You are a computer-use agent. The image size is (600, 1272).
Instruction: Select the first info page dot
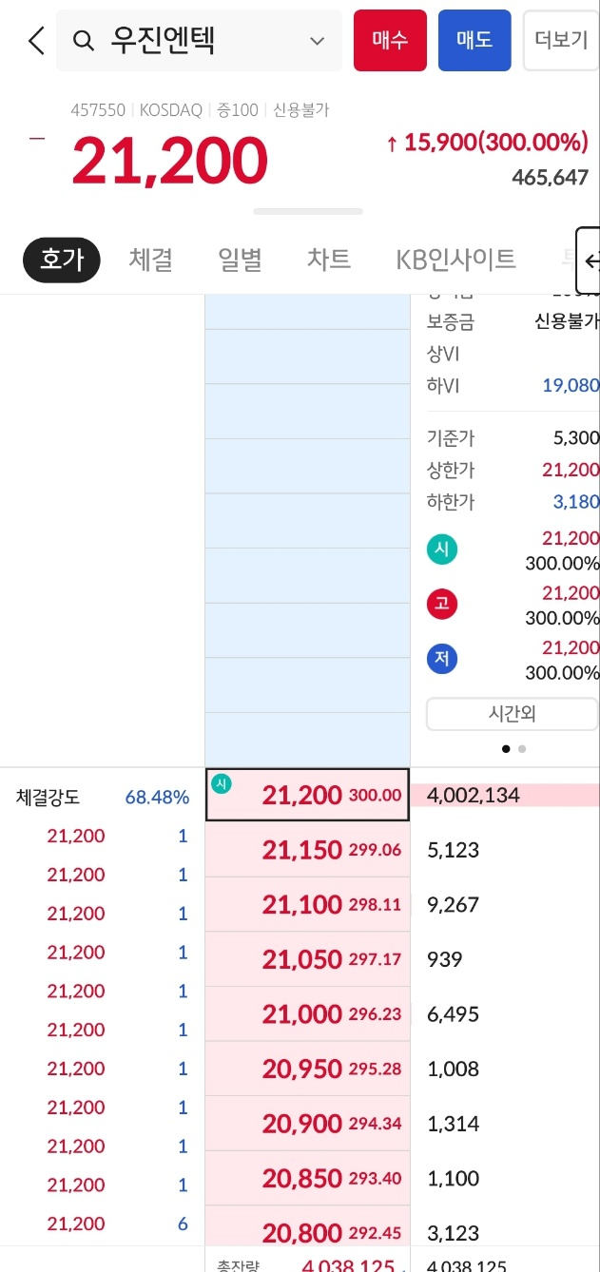pyautogui.click(x=506, y=748)
